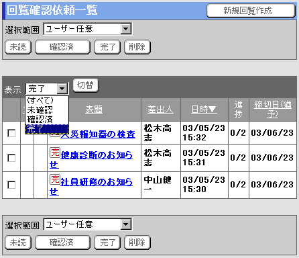This screenshot has height=258, width=299.
Task: Open the top 選択範囲 ユーザー任意 dropdown
Action: pos(88,29)
